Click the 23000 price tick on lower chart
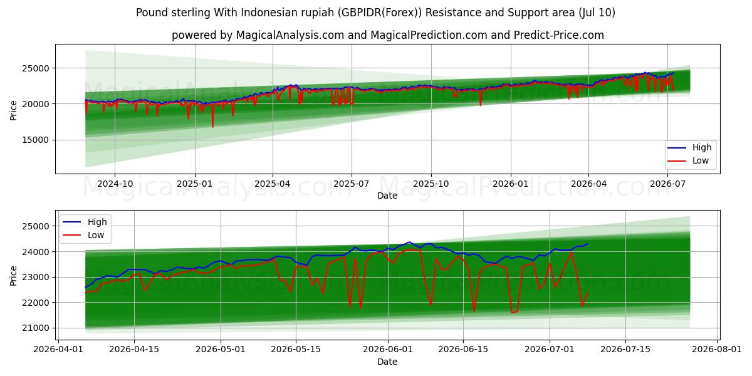The width and height of the screenshot is (752, 376). [37, 277]
